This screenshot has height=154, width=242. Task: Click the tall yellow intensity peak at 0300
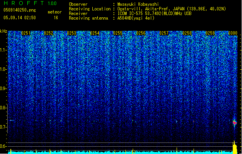point(235,147)
